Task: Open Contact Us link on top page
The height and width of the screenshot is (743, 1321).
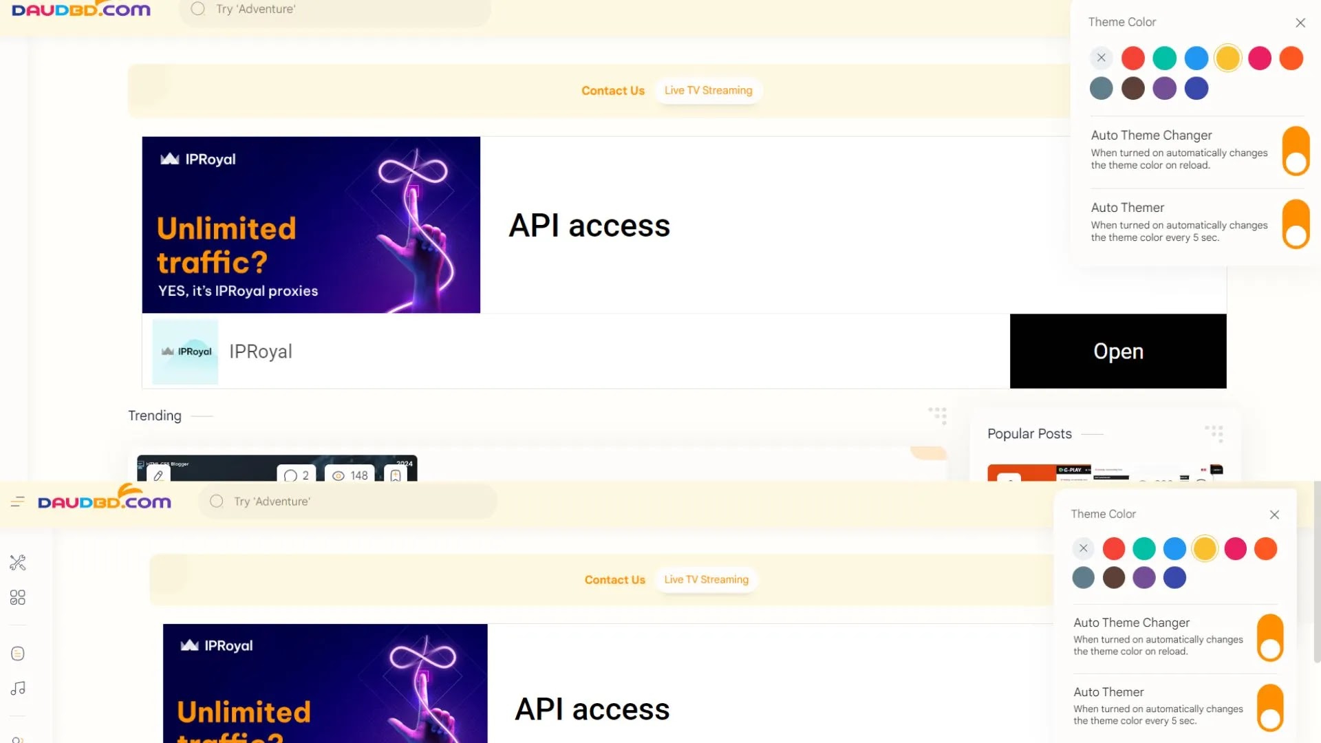Action: point(613,91)
